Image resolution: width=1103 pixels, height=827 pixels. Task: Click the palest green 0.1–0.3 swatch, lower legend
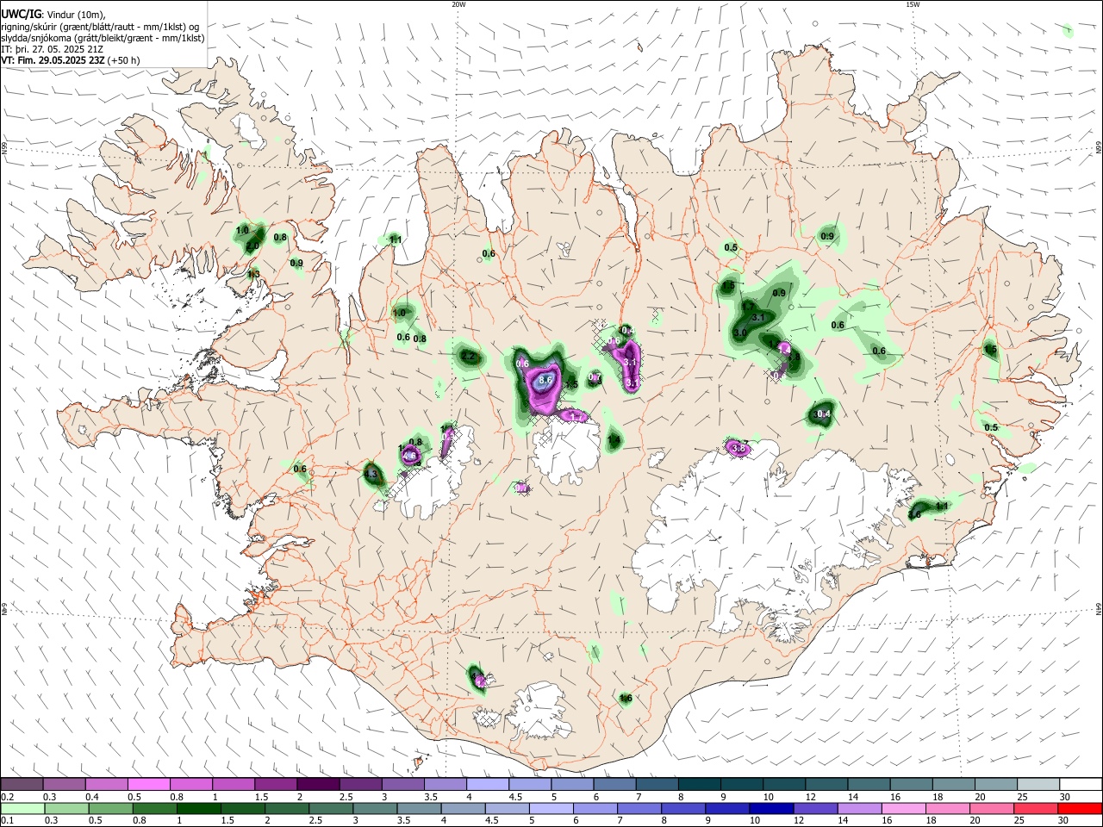click(x=22, y=808)
